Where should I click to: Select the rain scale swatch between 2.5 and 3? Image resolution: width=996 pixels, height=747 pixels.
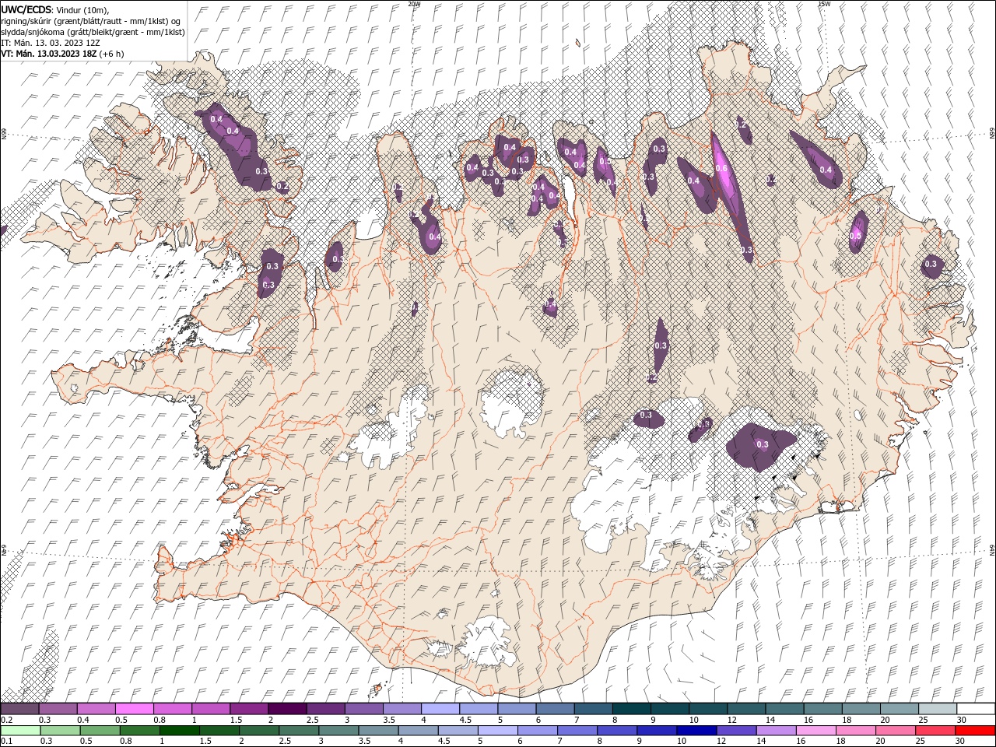tap(299, 731)
